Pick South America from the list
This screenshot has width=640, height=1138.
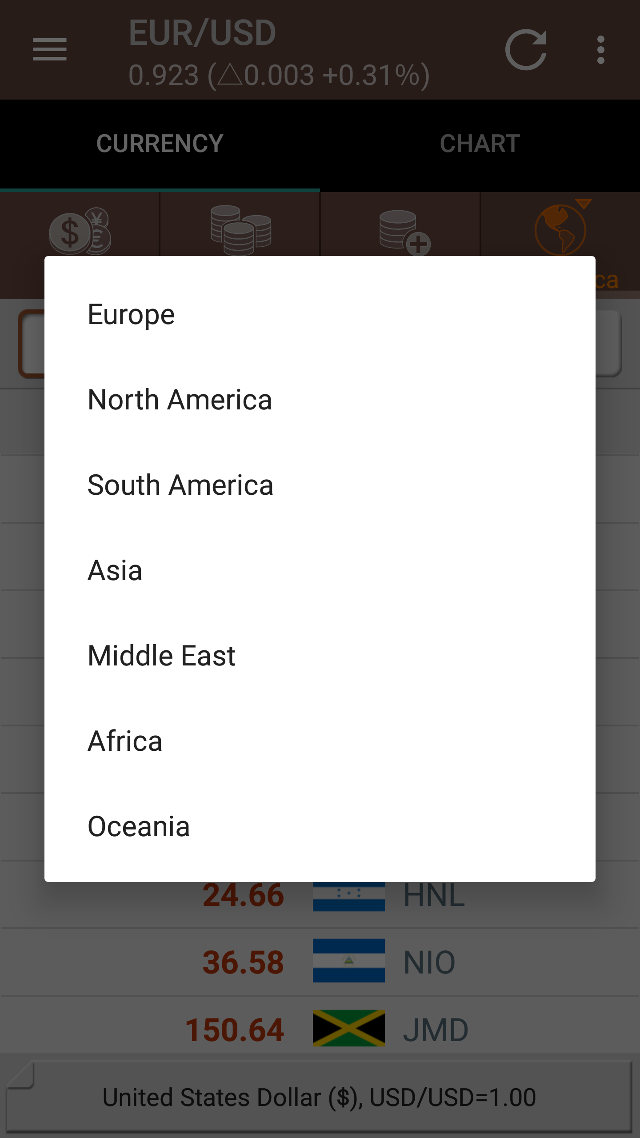[180, 485]
